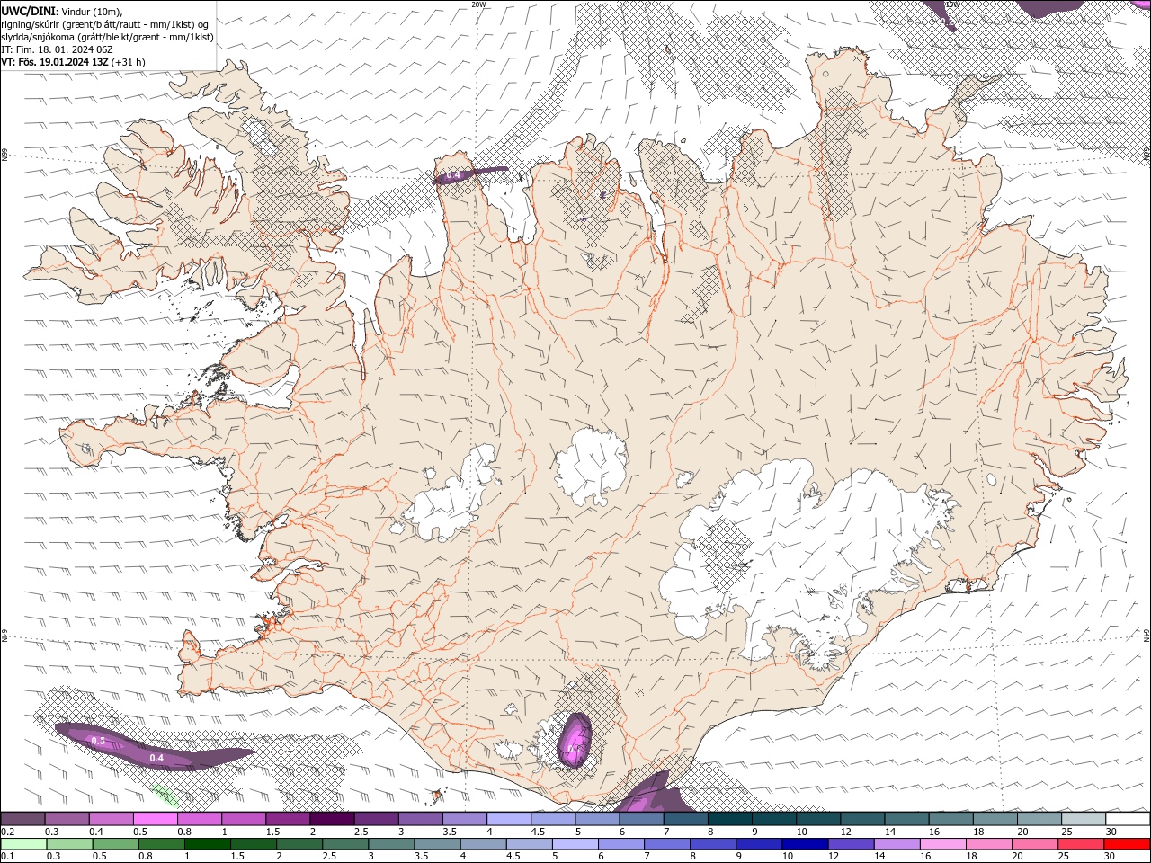Click the 0.5 label in southwest precipitation band
The height and width of the screenshot is (863, 1151).
tap(99, 741)
